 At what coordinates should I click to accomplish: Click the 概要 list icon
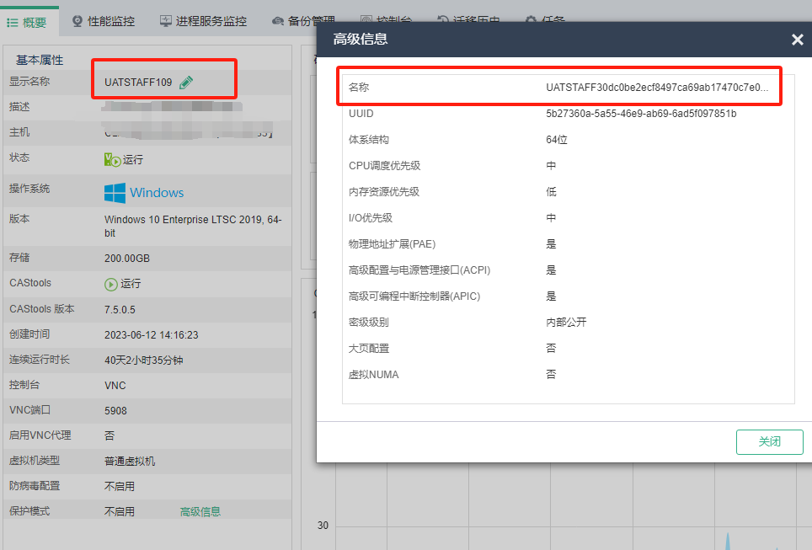[13, 23]
